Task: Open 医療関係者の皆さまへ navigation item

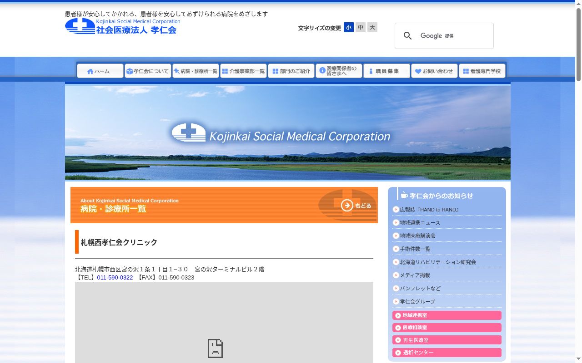Action: pos(339,71)
